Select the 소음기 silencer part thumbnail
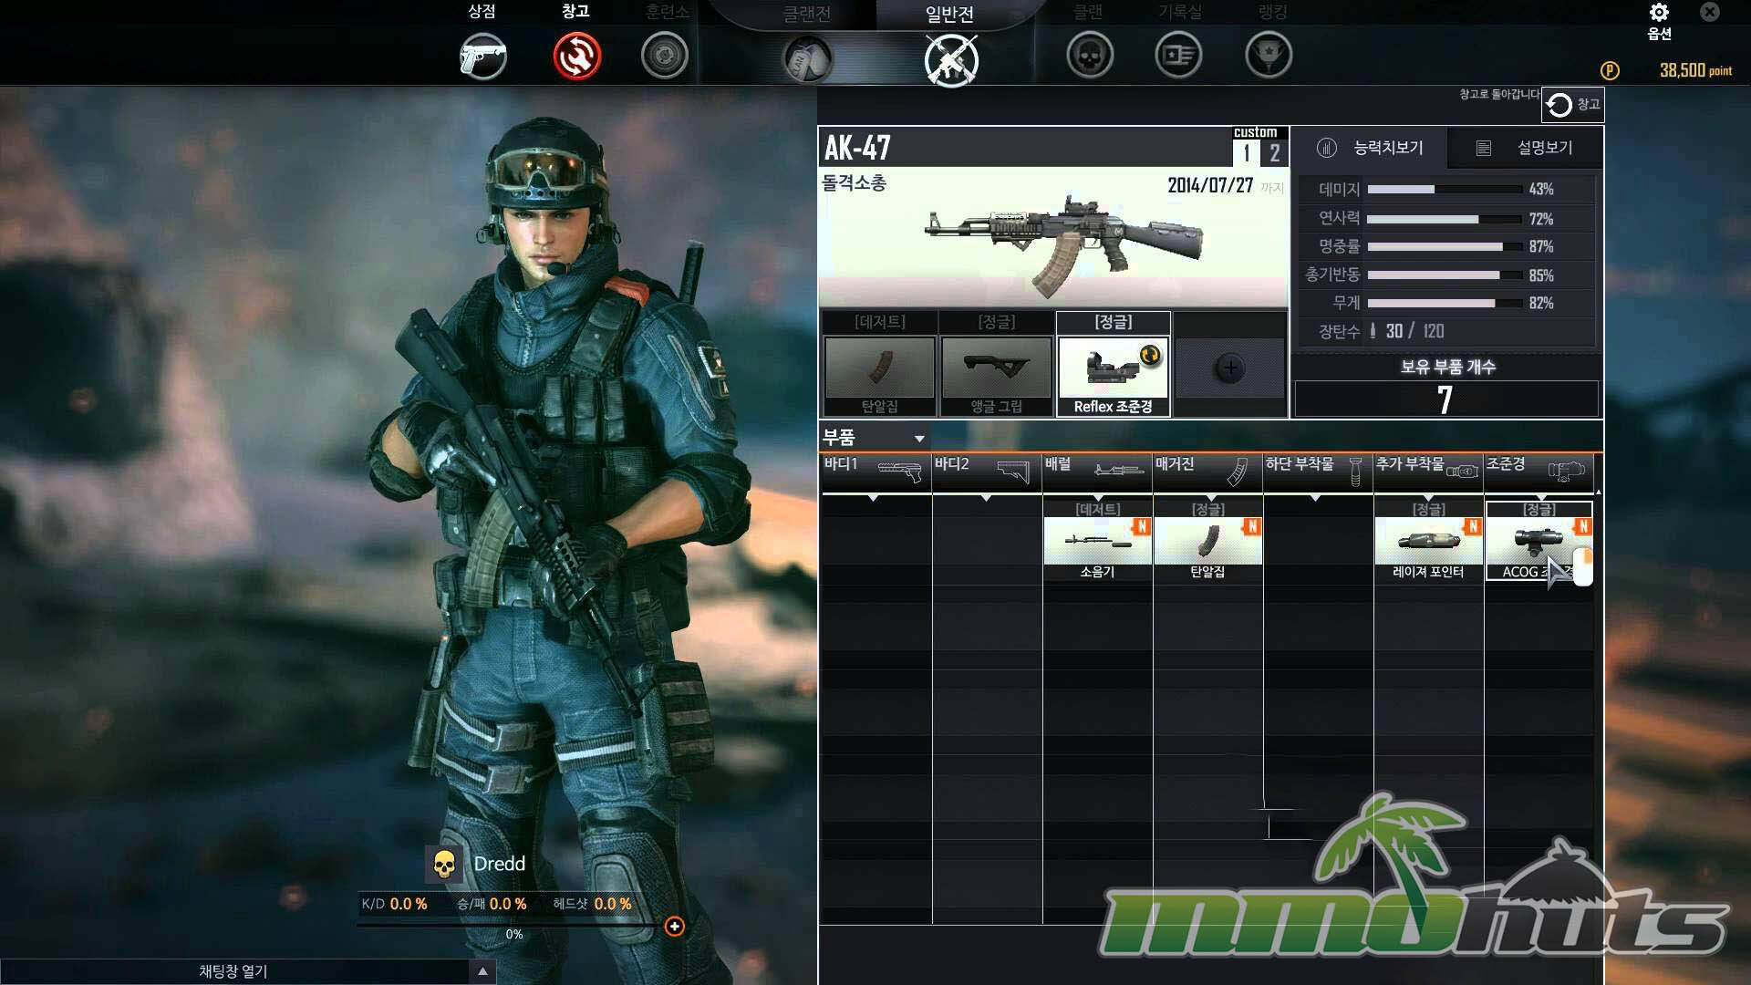The width and height of the screenshot is (1751, 985). click(1097, 543)
